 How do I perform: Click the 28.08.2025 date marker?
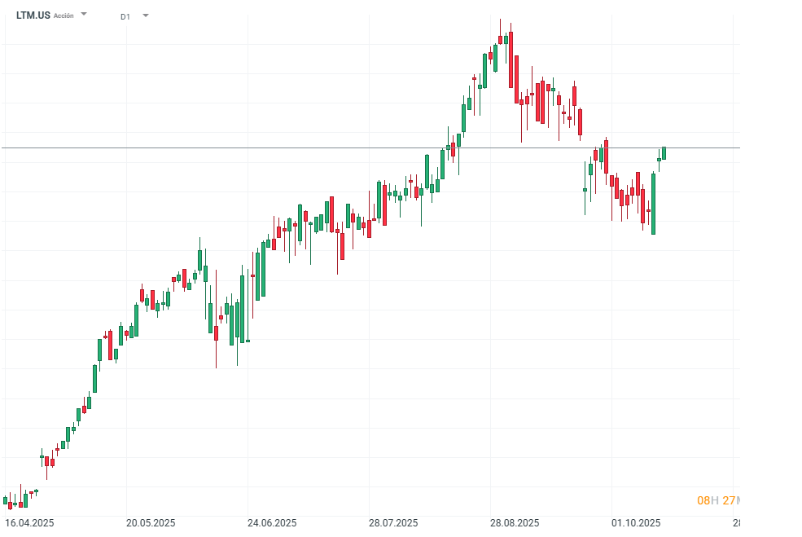(515, 523)
